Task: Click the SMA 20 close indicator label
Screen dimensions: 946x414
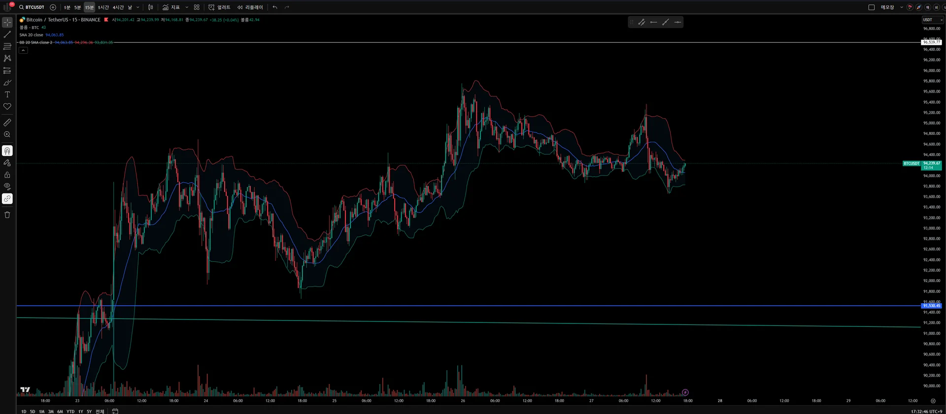Action: pyautogui.click(x=31, y=35)
